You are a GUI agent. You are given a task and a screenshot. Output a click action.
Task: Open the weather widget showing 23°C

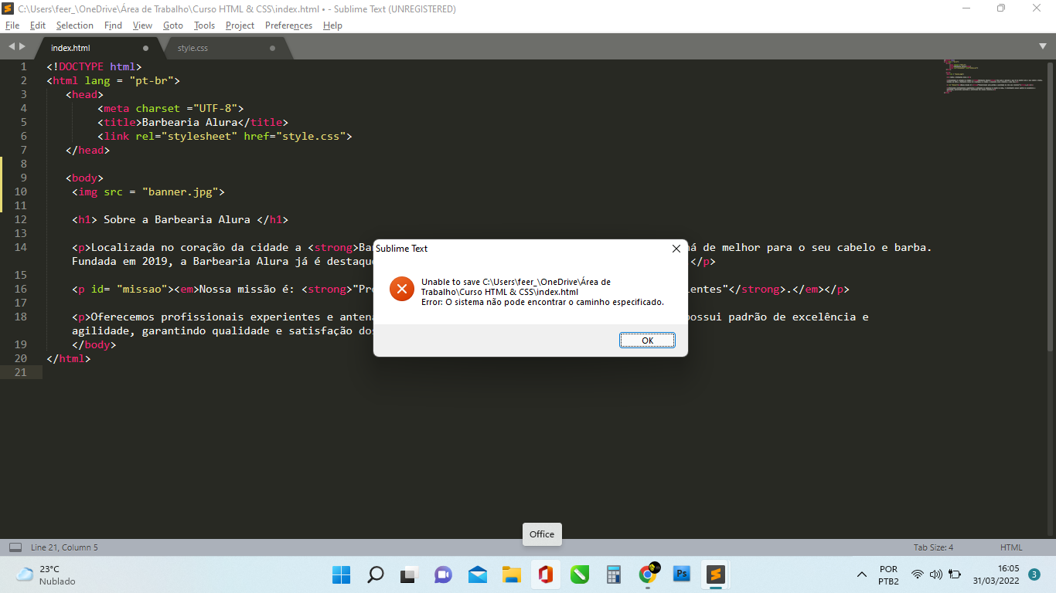coord(46,574)
